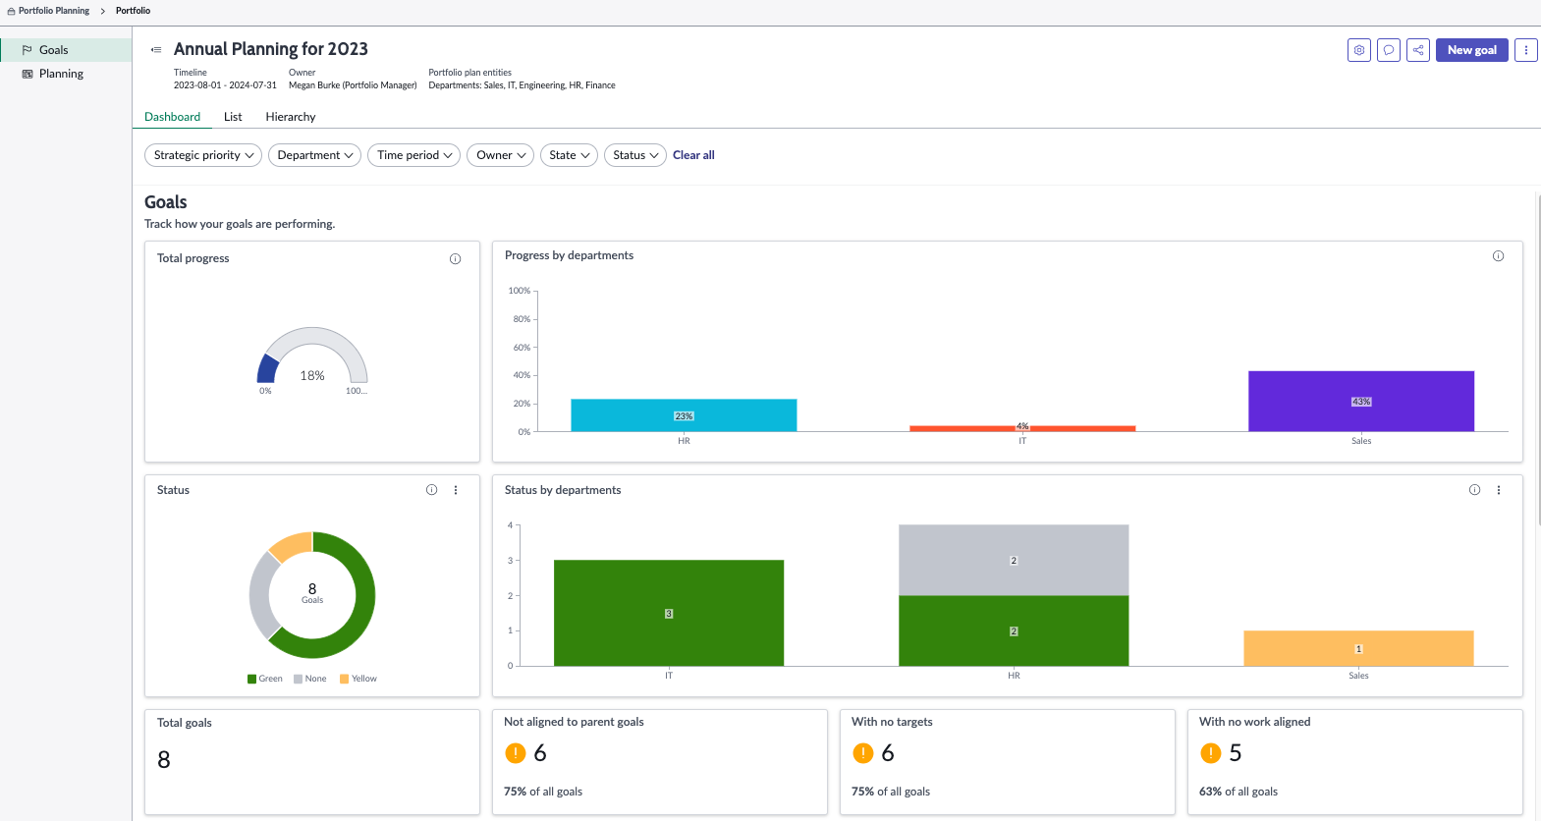Toggle the None legend entry
Screen dimensions: 1541x821
[310, 679]
